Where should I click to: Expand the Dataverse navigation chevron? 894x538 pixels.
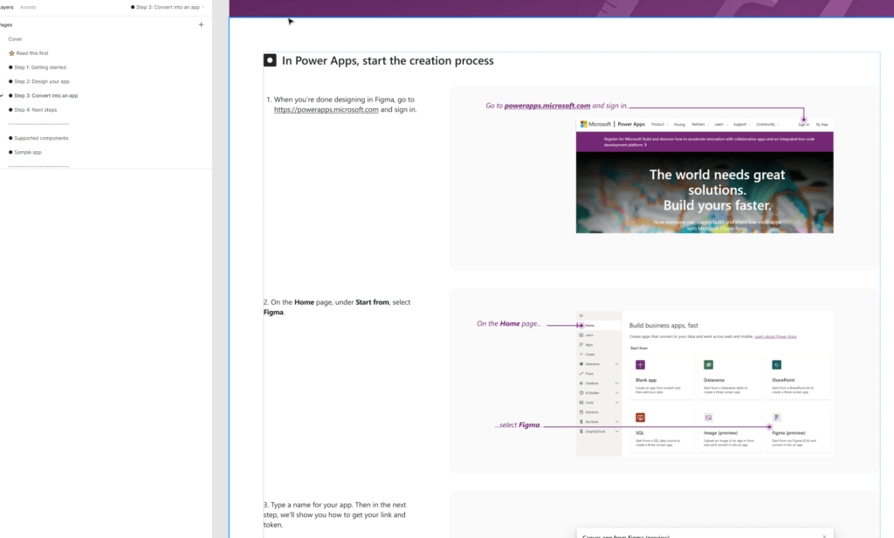pyautogui.click(x=616, y=364)
